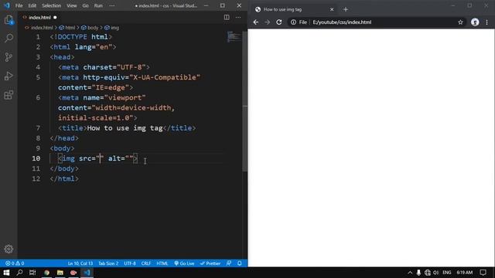Open the Windows Start menu

pyautogui.click(x=6, y=273)
